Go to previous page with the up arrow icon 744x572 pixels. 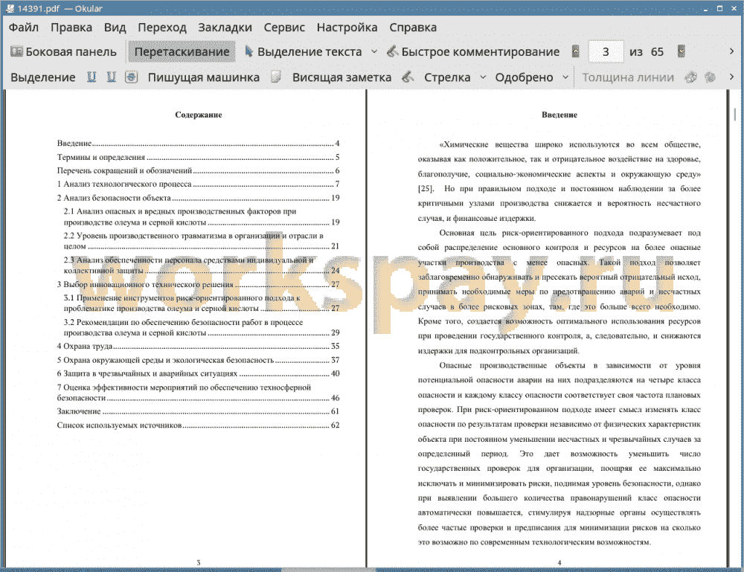(576, 51)
